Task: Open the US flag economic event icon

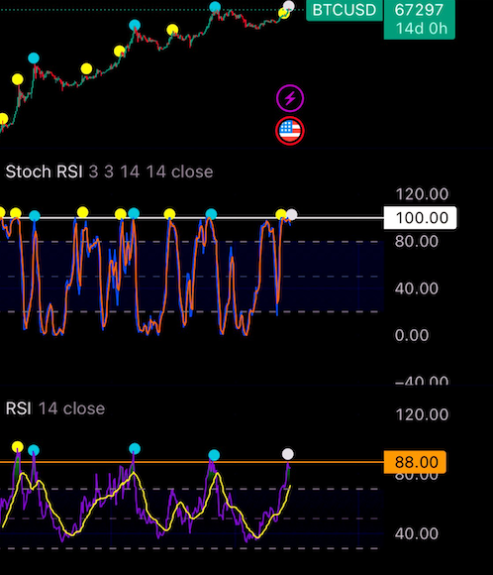Action: click(290, 131)
